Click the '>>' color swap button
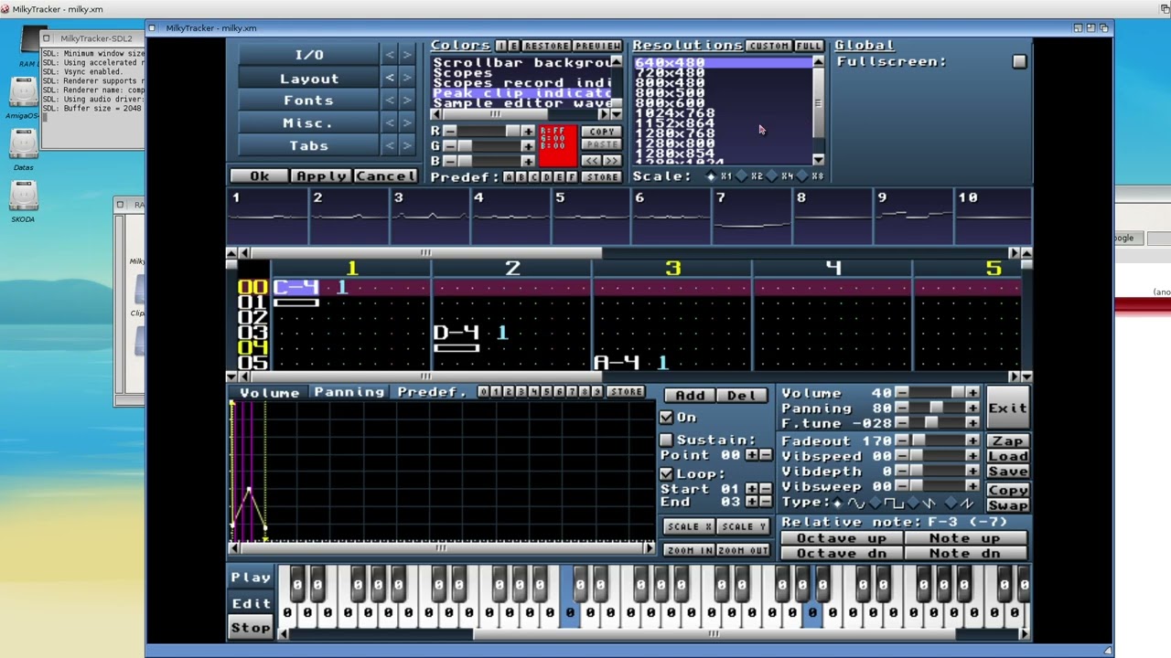Viewport: 1171px width, 658px height. 612,160
